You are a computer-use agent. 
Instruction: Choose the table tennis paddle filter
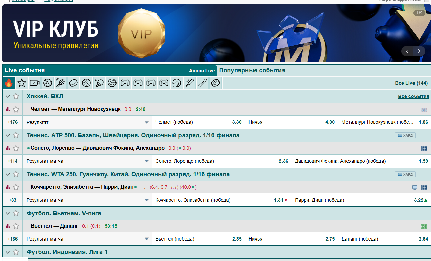pos(99,83)
